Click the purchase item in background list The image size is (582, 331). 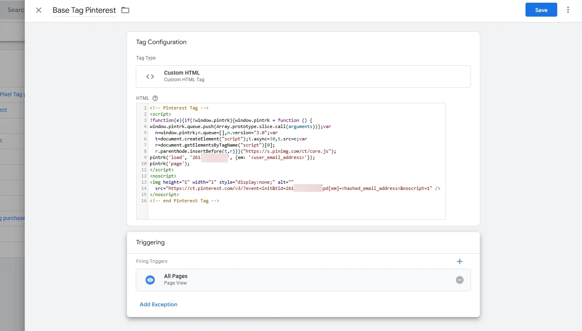coord(12,218)
